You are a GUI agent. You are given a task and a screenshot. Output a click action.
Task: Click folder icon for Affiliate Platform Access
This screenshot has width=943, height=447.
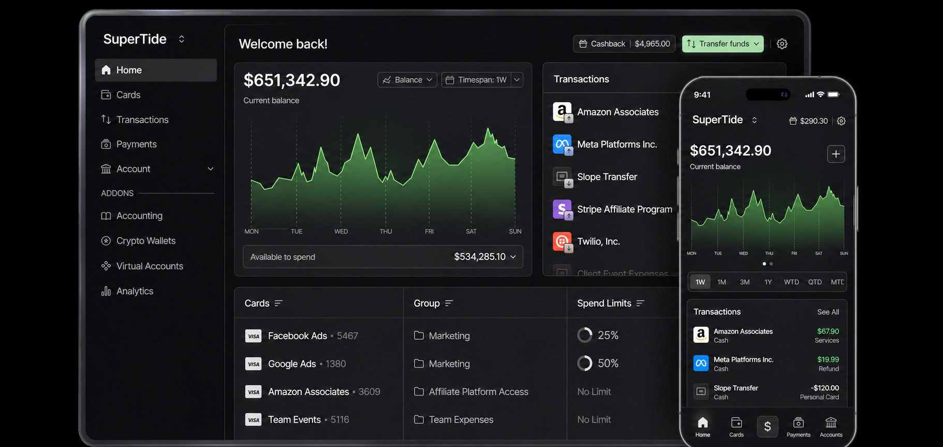pos(419,392)
